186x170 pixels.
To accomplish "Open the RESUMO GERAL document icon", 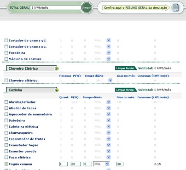I will pyautogui.click(x=175, y=7).
